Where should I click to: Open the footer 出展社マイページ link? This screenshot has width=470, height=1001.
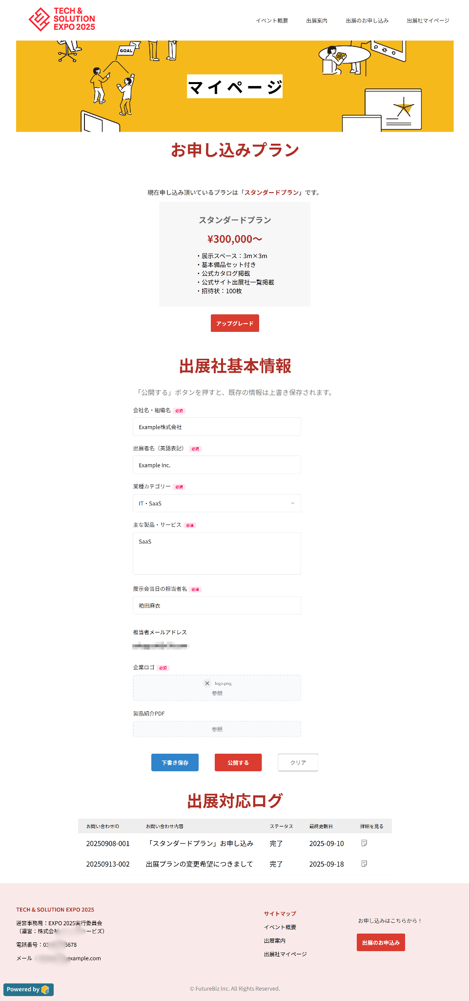pyautogui.click(x=286, y=954)
